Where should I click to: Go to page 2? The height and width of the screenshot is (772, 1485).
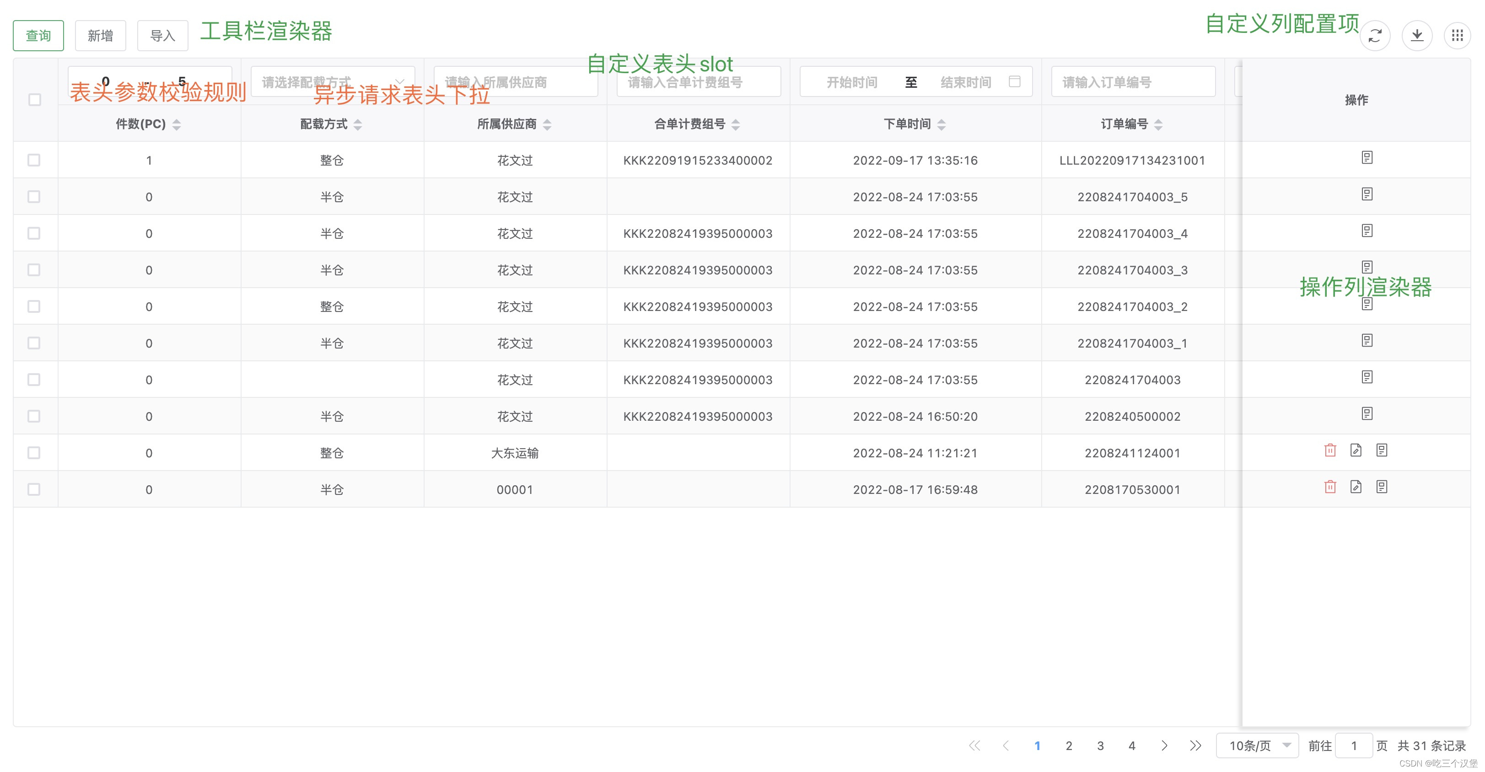[x=1069, y=745]
